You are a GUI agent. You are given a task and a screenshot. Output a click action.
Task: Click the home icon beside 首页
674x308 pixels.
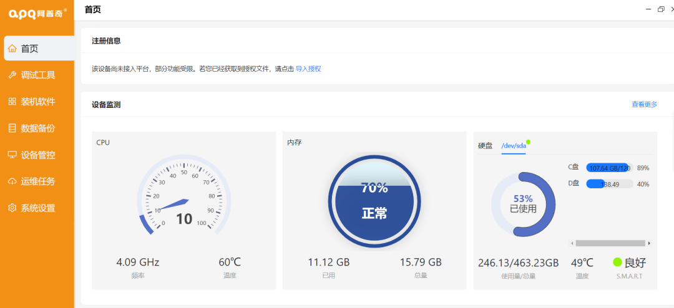(x=12, y=49)
